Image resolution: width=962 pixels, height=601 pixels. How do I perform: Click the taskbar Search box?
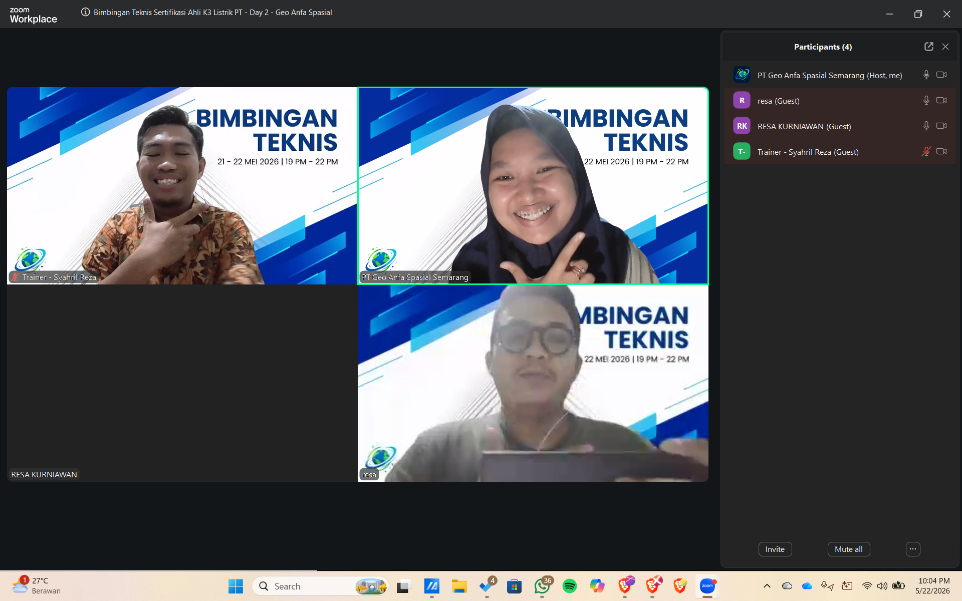(321, 586)
